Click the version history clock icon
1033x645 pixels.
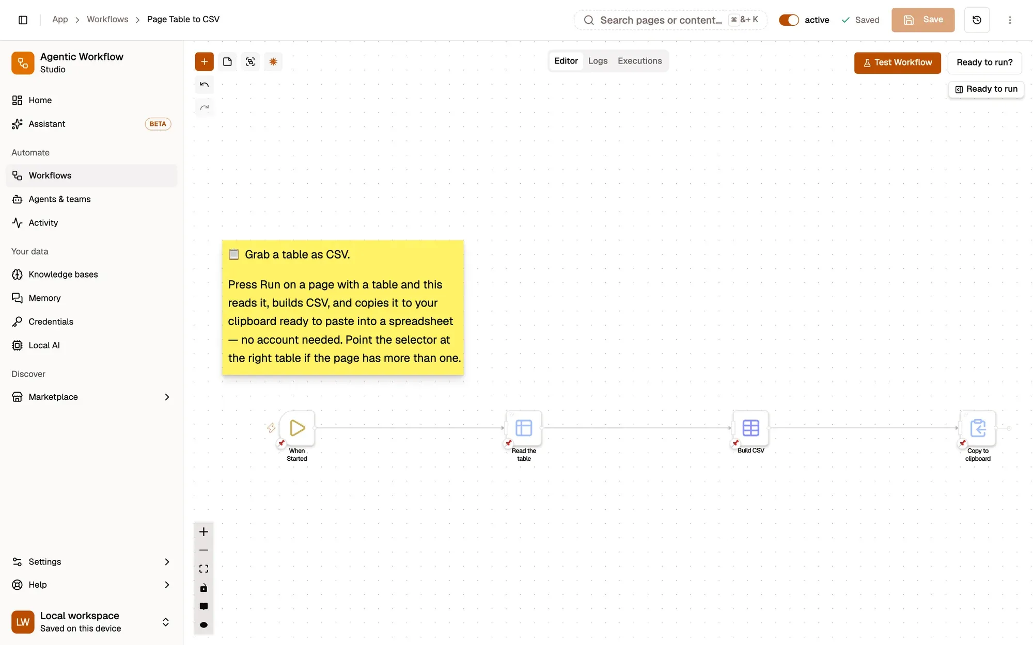pyautogui.click(x=977, y=20)
